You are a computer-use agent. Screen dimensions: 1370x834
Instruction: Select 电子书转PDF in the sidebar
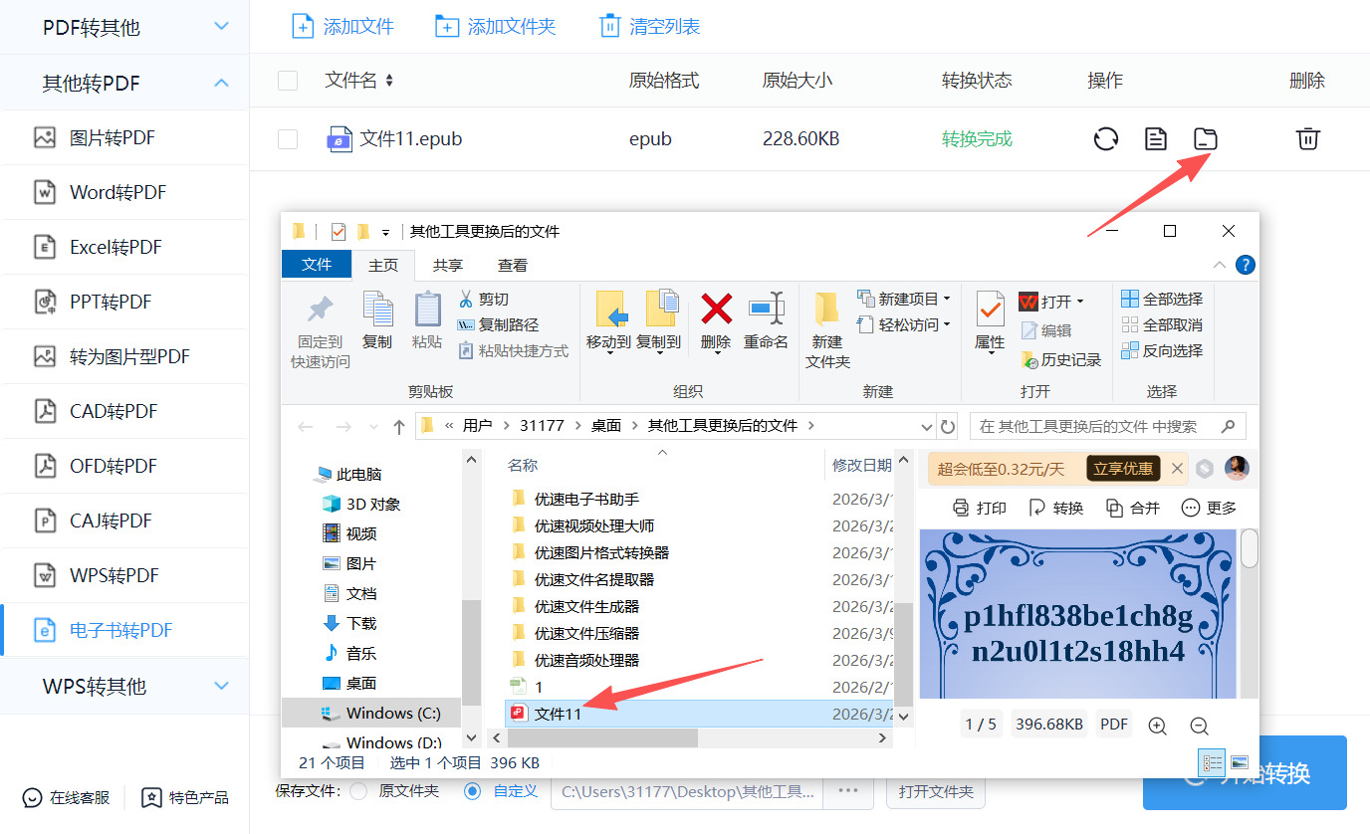tap(124, 630)
